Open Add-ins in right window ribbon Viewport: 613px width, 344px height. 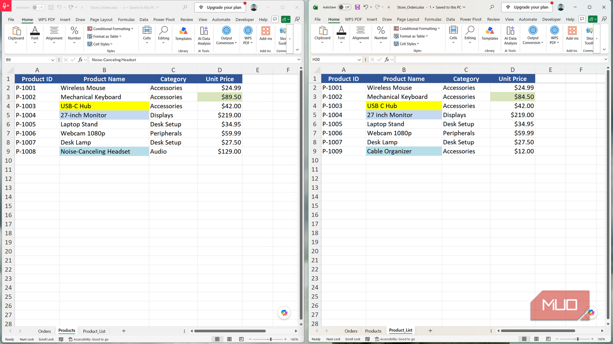572,33
